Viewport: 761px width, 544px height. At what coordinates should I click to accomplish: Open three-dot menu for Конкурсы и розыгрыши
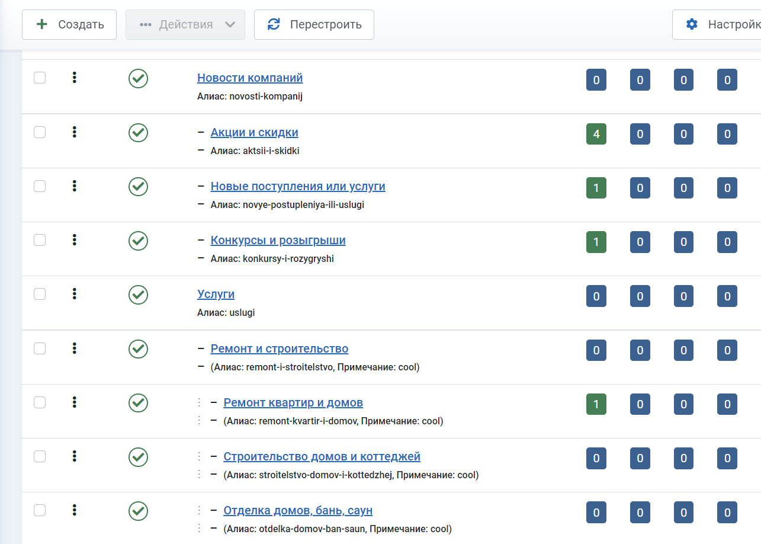click(75, 240)
